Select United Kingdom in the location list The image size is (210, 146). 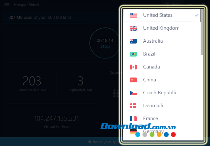(162, 28)
